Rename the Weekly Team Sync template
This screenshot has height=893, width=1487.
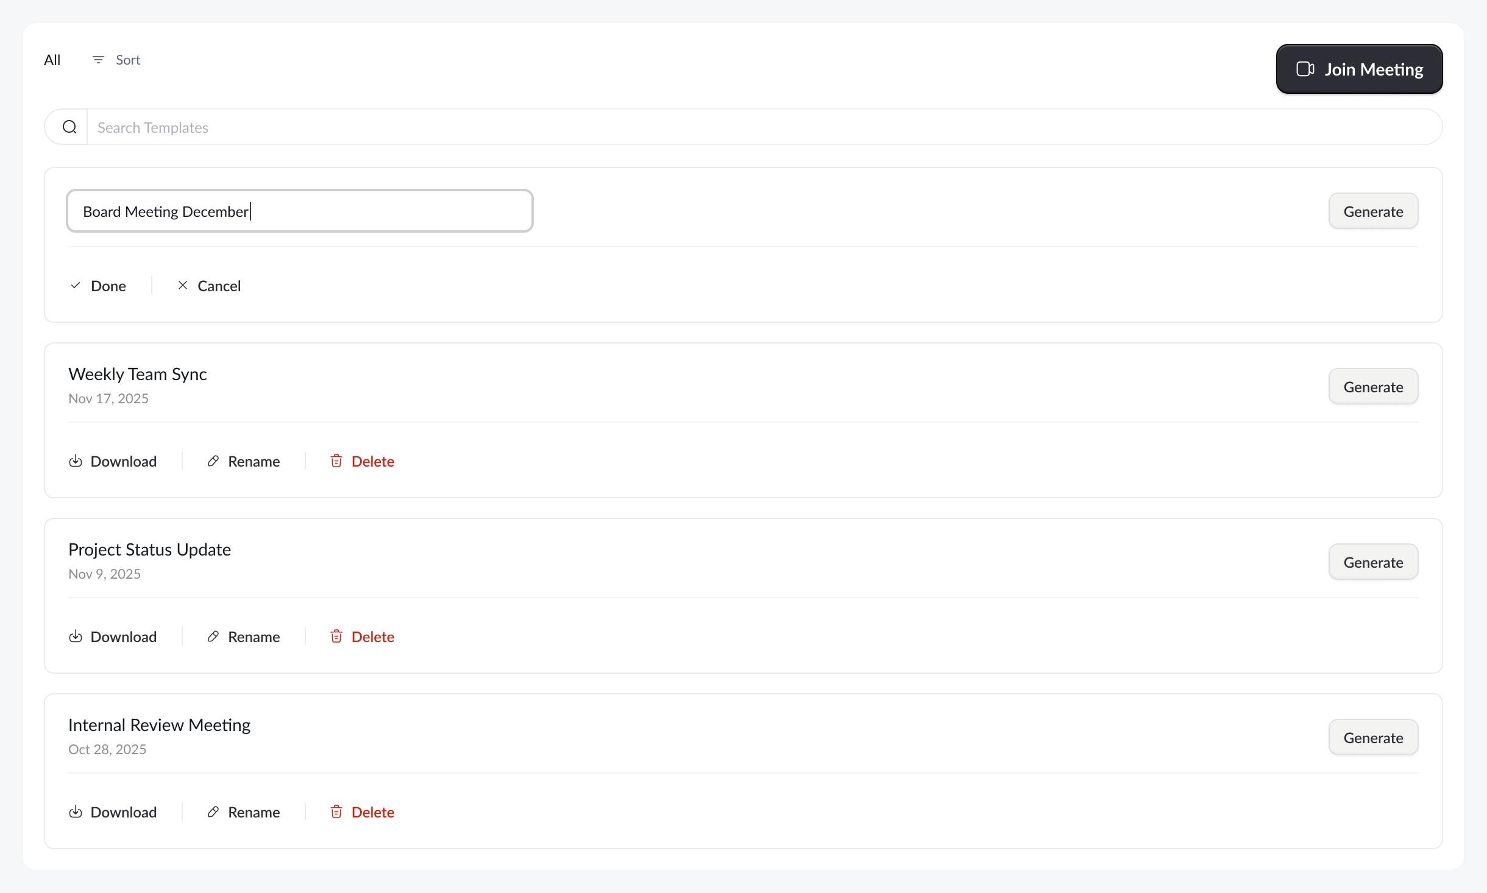244,461
